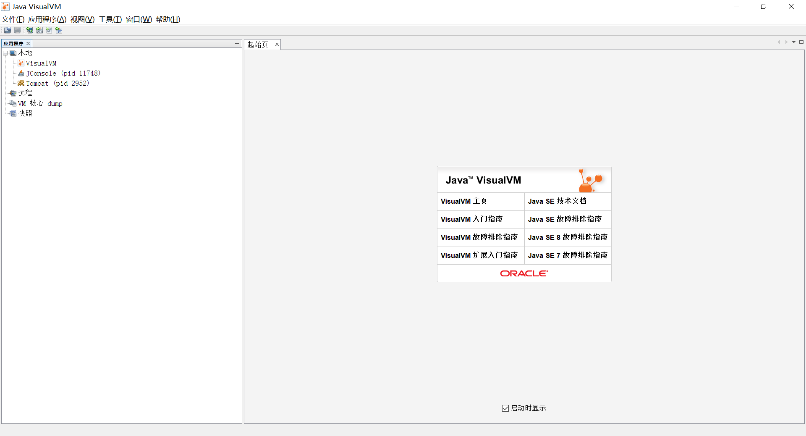
Task: Click the scroll documents right arrow
Action: 786,42
